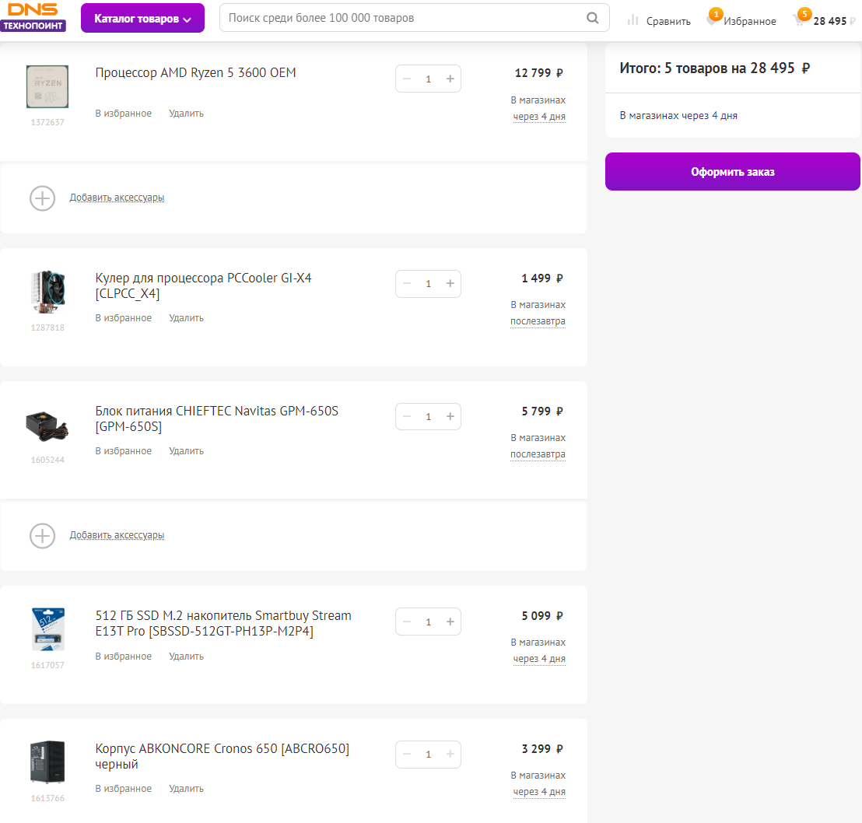The image size is (862, 823).
Task: Open the compare bar-chart icon
Action: coord(633,20)
